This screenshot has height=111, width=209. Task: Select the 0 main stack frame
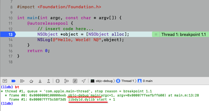point(145,81)
